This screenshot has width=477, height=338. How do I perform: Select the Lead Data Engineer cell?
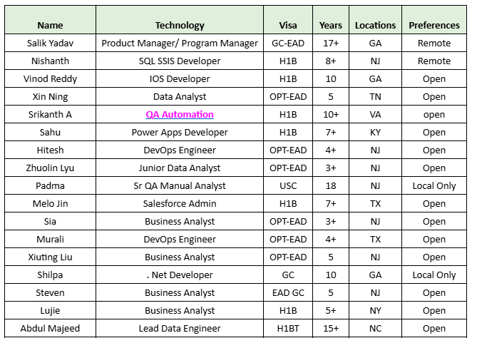[180, 328]
